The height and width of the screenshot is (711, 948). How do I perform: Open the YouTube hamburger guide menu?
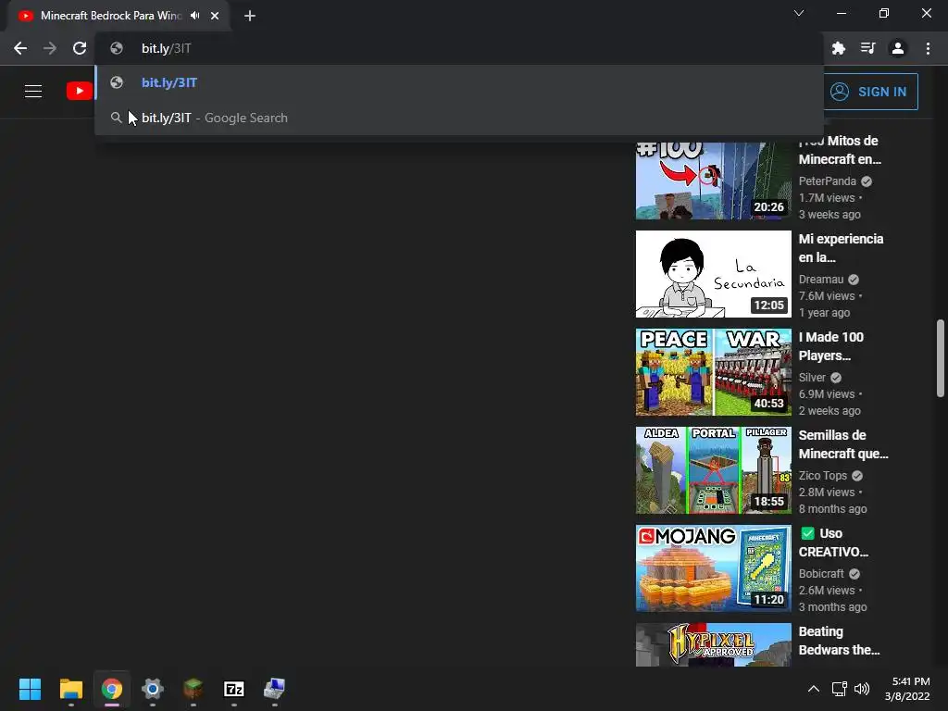(x=33, y=92)
